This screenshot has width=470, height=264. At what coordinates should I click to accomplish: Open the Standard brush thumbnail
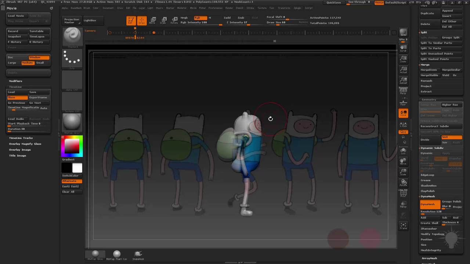coord(72,37)
